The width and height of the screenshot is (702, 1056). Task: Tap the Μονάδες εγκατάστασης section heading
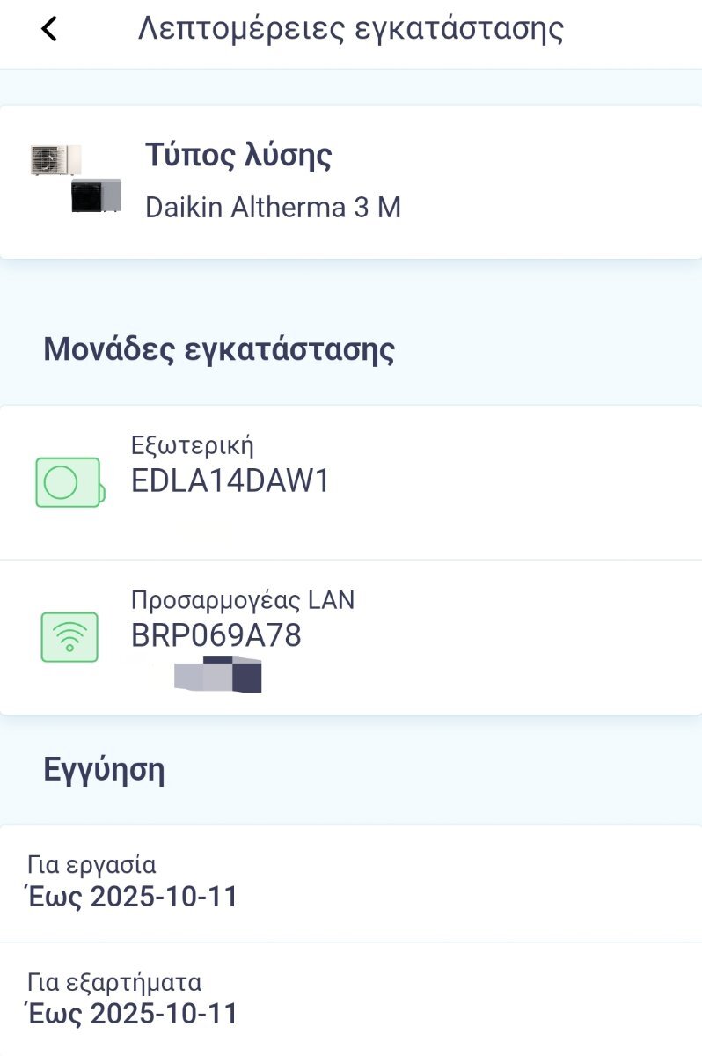[219, 349]
